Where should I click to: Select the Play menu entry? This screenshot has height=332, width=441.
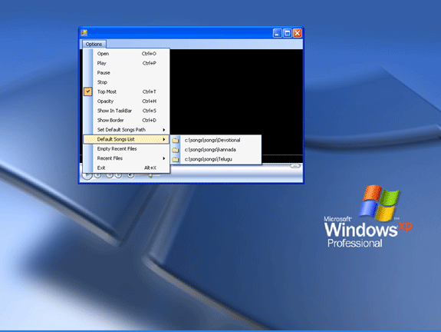point(127,63)
